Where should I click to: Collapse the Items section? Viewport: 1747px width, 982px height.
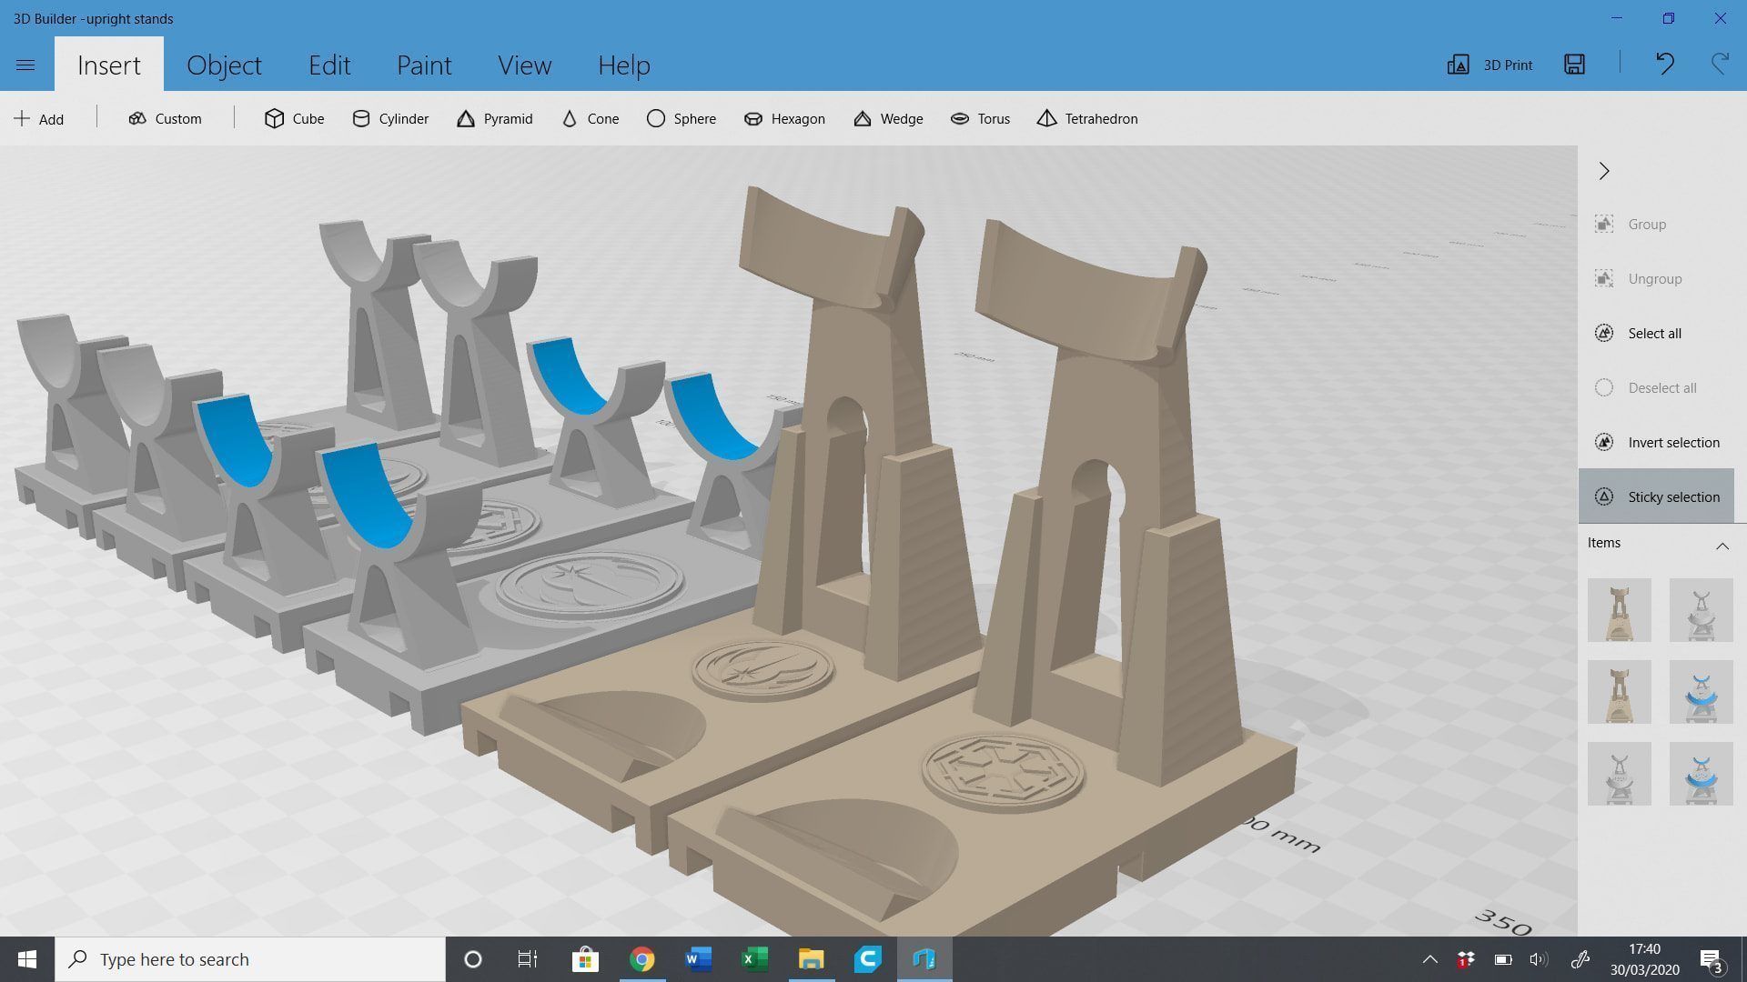(1722, 546)
